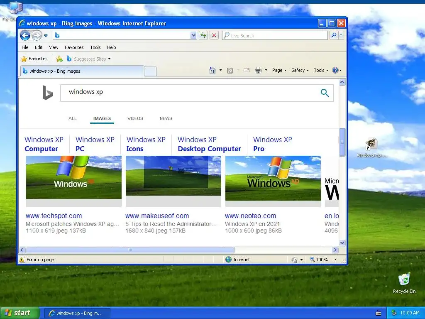Follow the www.makeuseof.com link
This screenshot has height=319, width=425.
click(x=157, y=216)
